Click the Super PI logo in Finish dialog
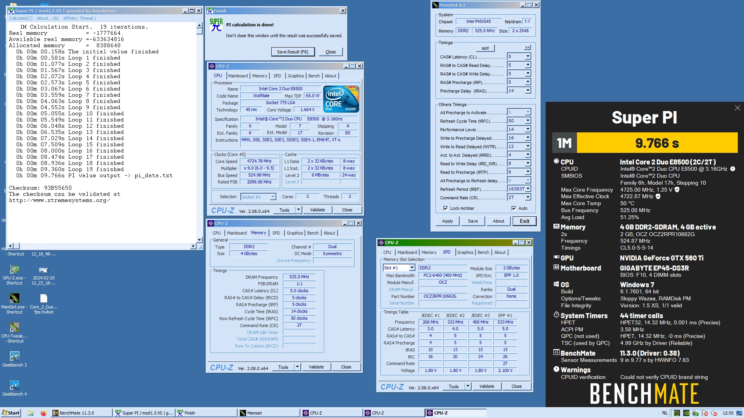Image resolution: width=744 pixels, height=418 pixels. 216,25
